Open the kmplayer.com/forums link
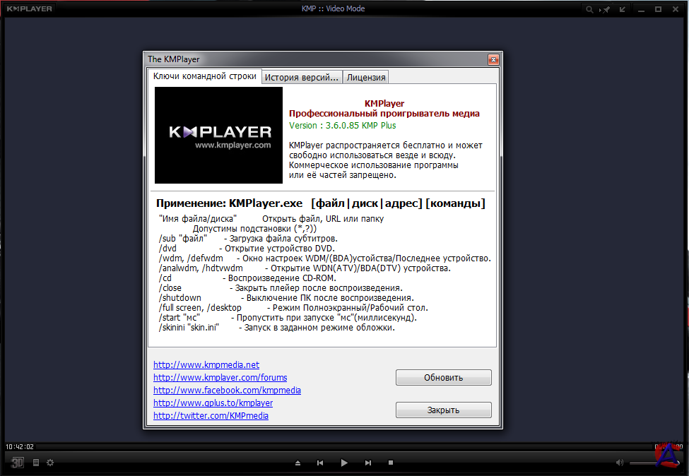This screenshot has height=476, width=689. coord(220,378)
